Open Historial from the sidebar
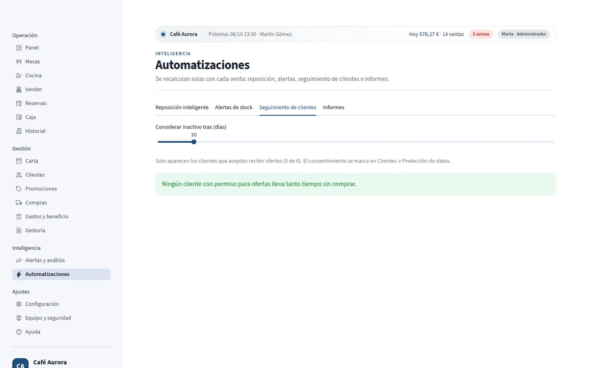 pos(61,131)
